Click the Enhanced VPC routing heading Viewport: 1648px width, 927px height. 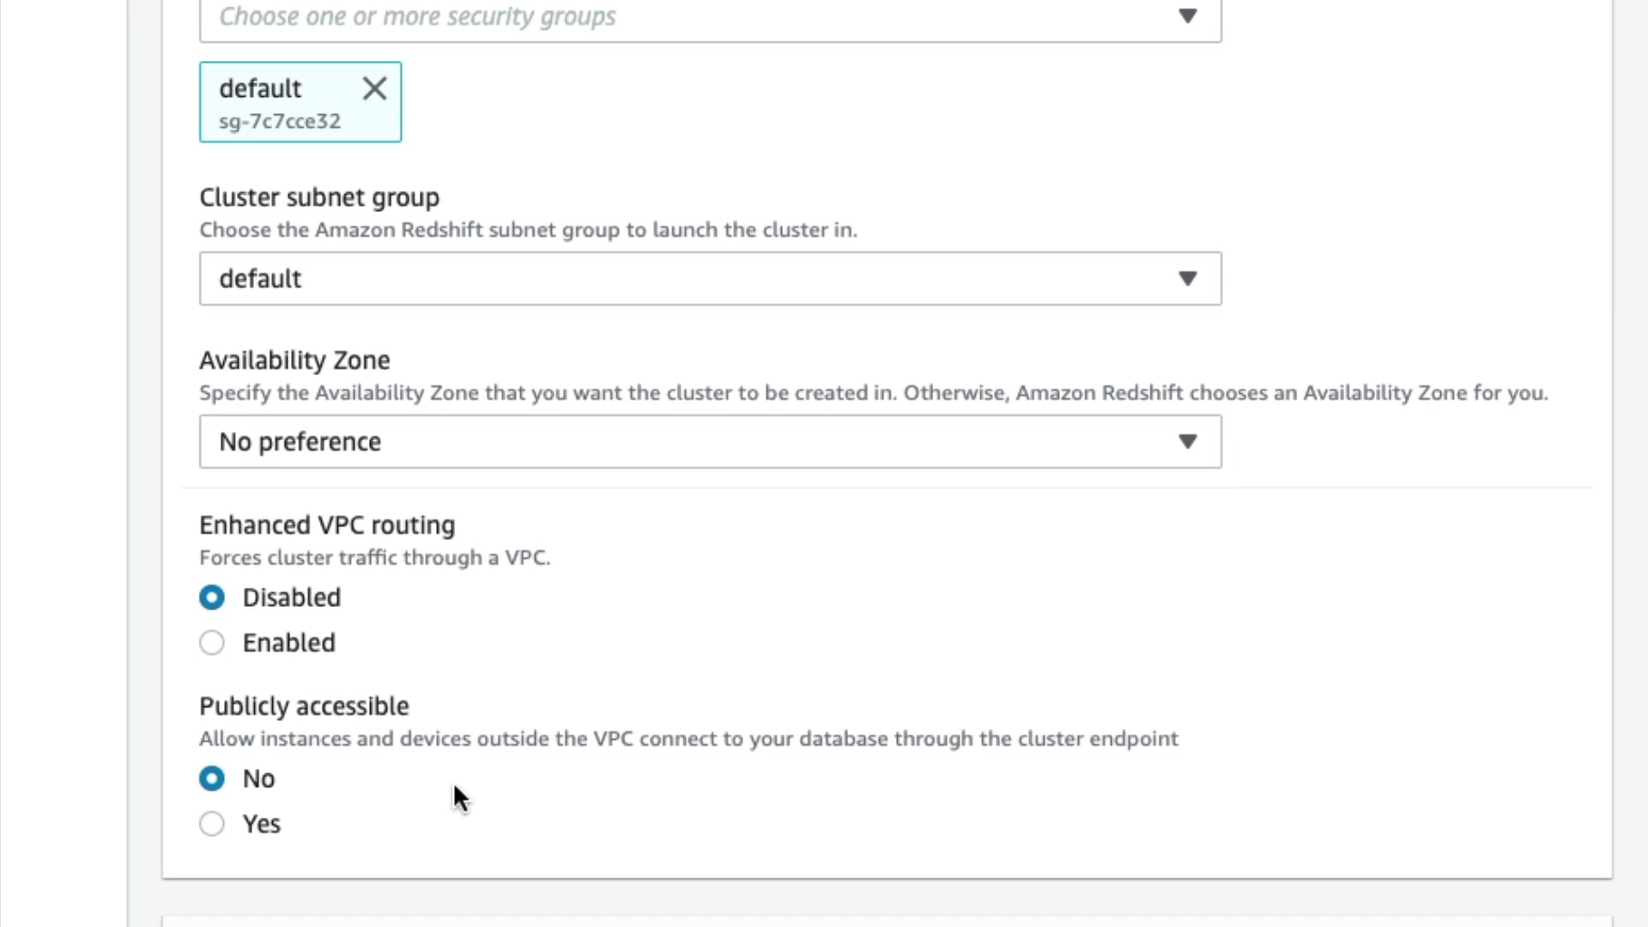point(327,525)
